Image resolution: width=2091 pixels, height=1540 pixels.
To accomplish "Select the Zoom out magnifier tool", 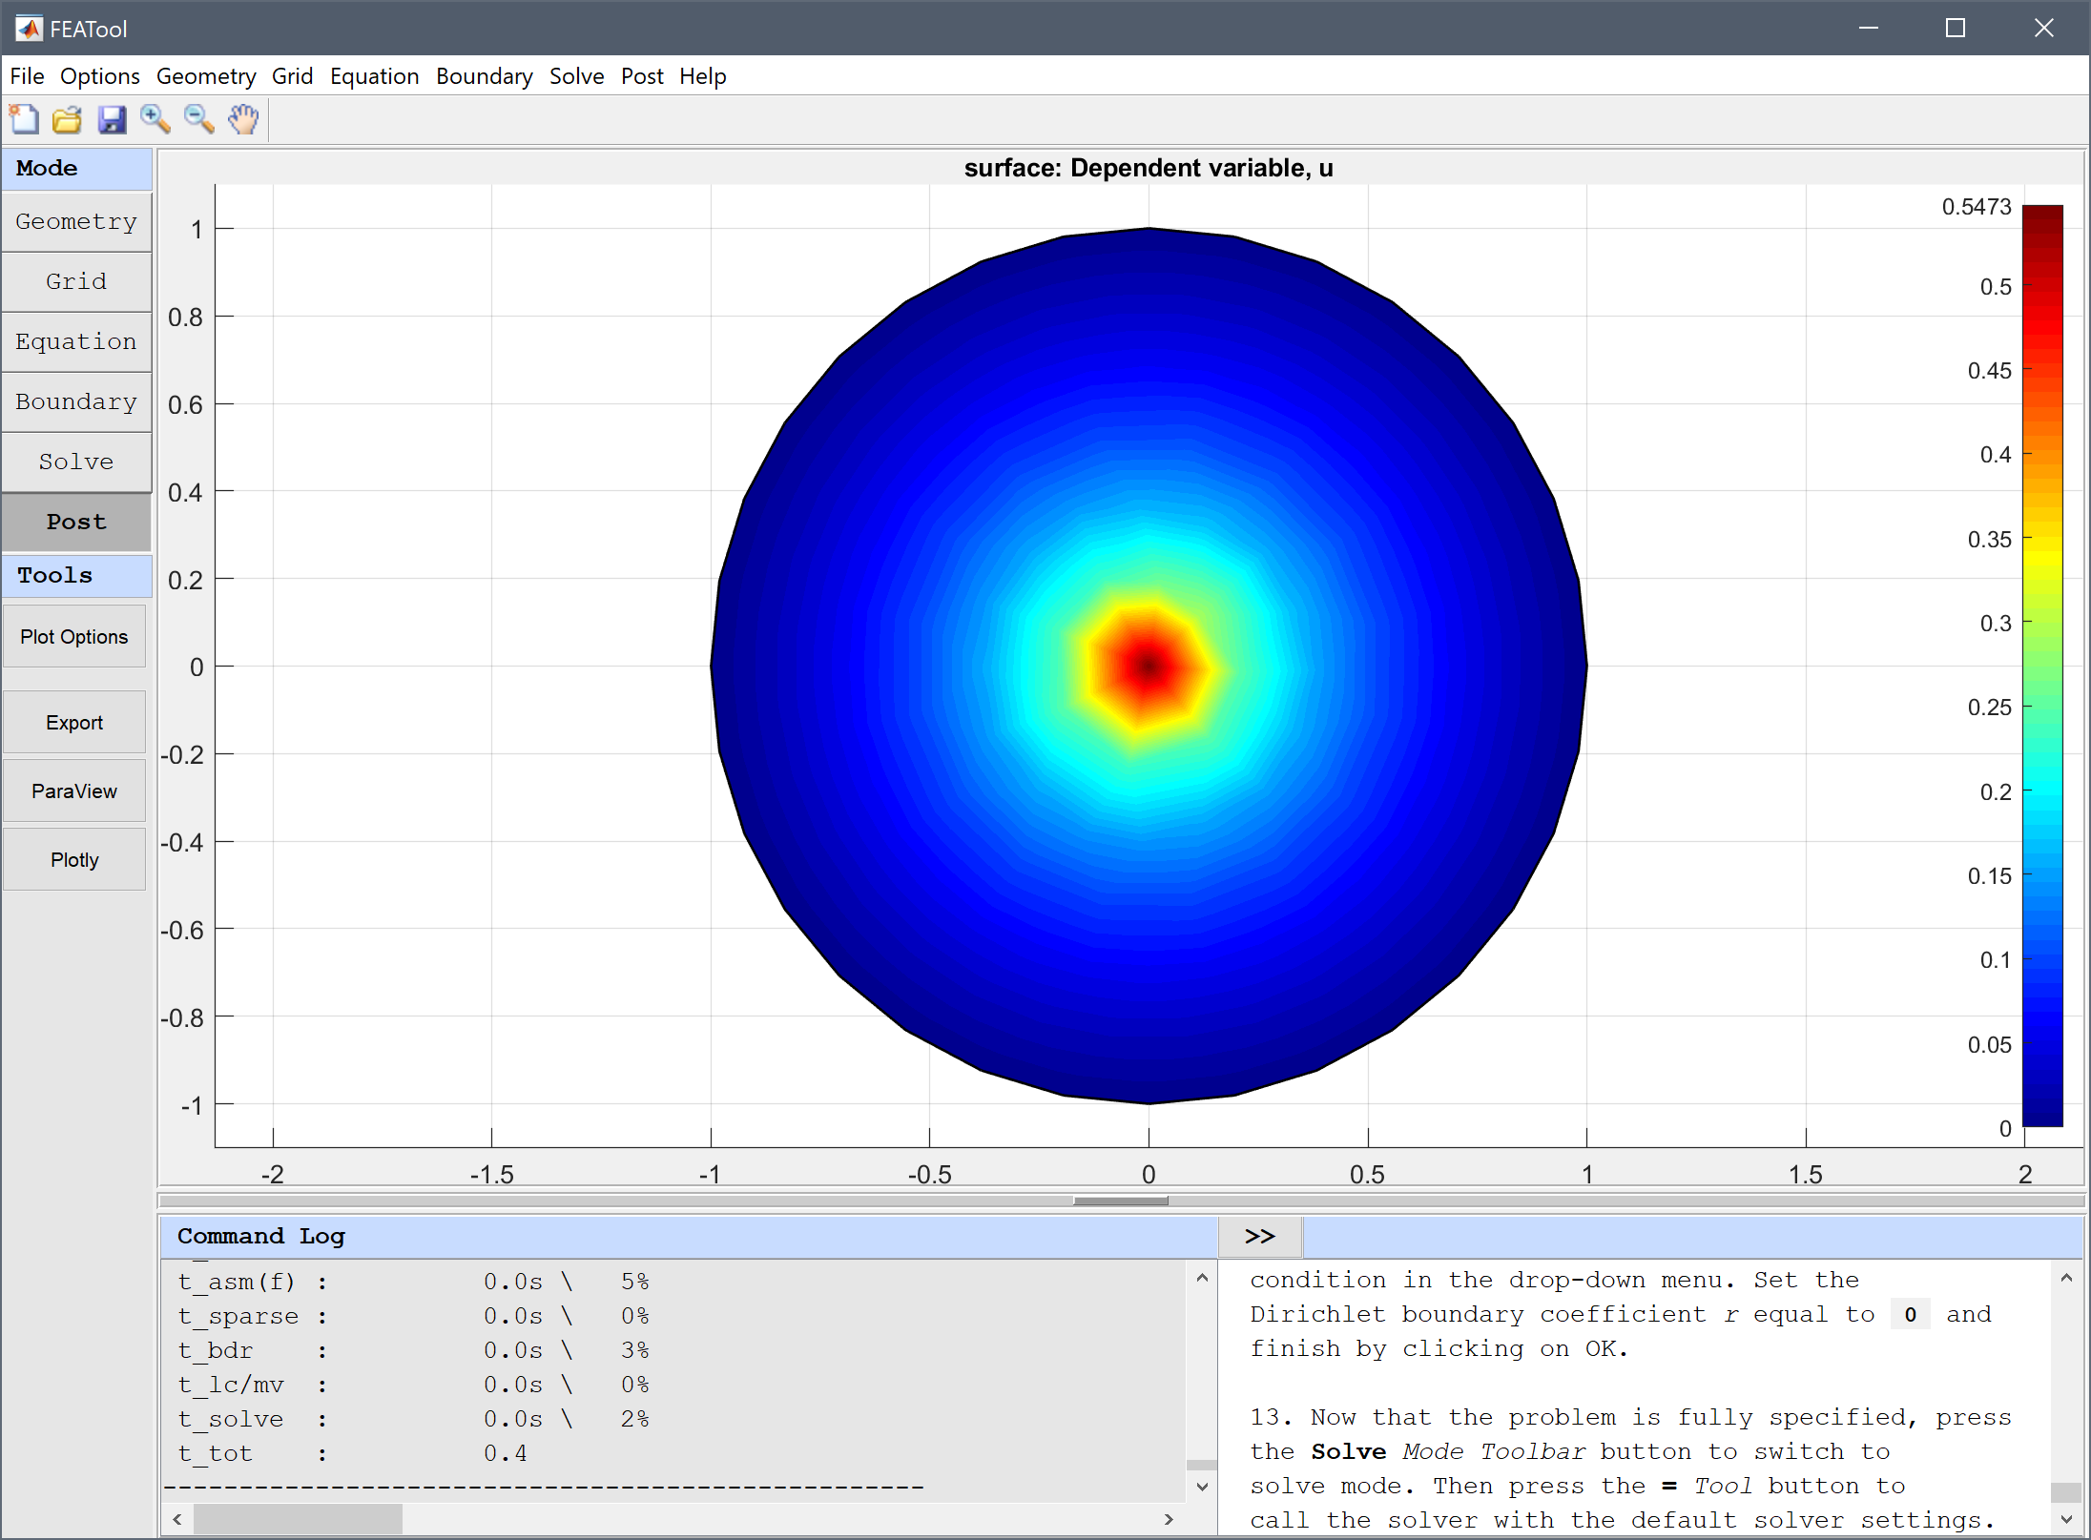I will [x=199, y=119].
